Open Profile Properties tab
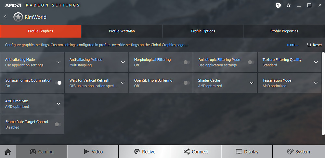 click(284, 31)
